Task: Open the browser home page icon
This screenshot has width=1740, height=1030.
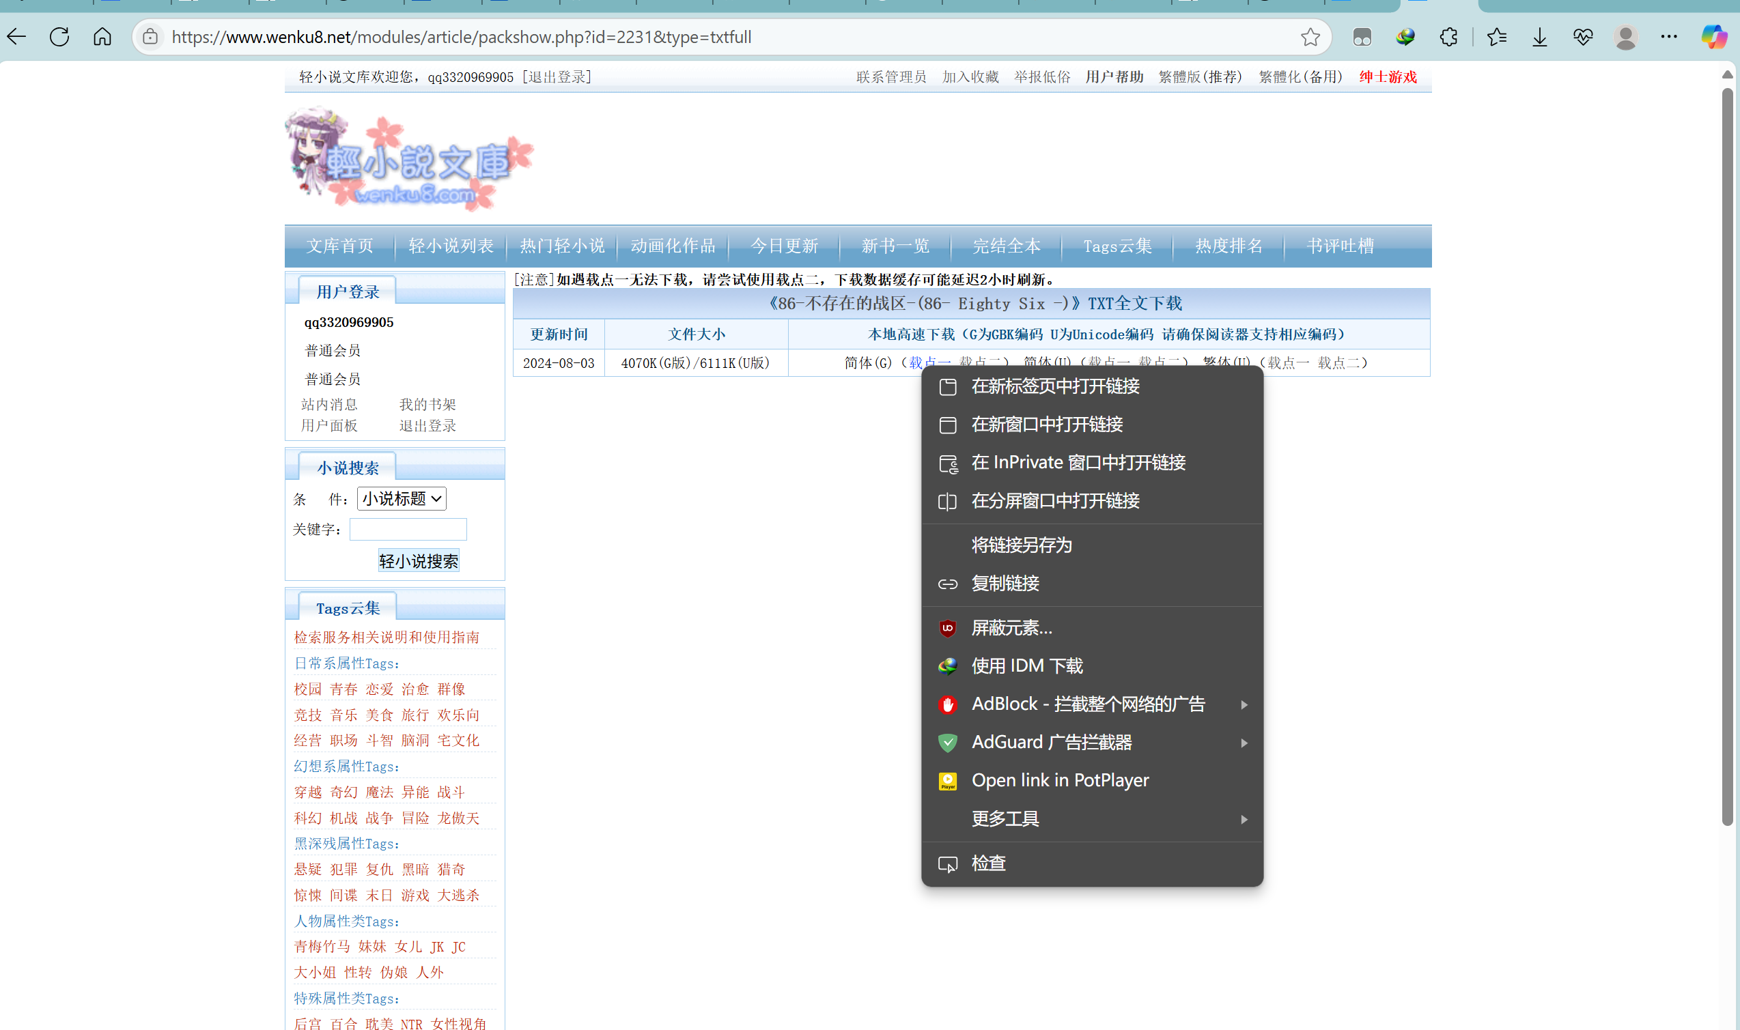Action: click(x=102, y=37)
